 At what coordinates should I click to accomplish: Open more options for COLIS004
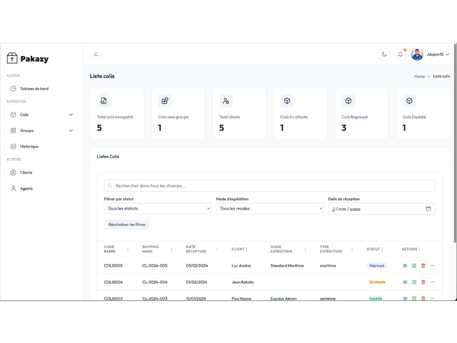(x=432, y=282)
